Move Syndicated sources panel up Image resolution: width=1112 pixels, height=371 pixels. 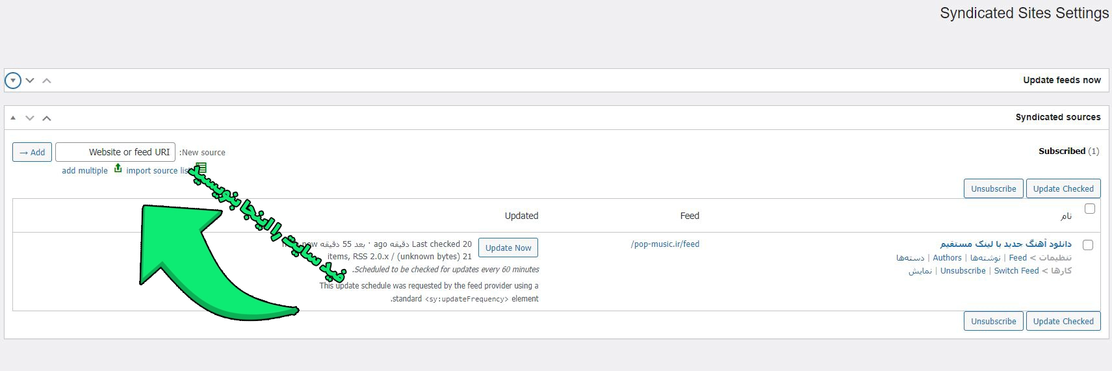click(47, 118)
